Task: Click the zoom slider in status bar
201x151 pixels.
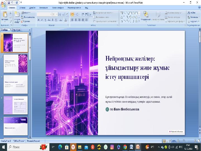Action: pos(183,141)
